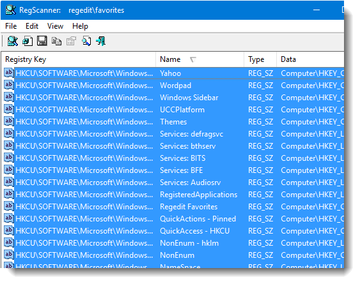Screen dimensions: 360x284
Task: Click the icon beside QuickAccess - HKCU row
Action: pyautogui.click(x=9, y=231)
